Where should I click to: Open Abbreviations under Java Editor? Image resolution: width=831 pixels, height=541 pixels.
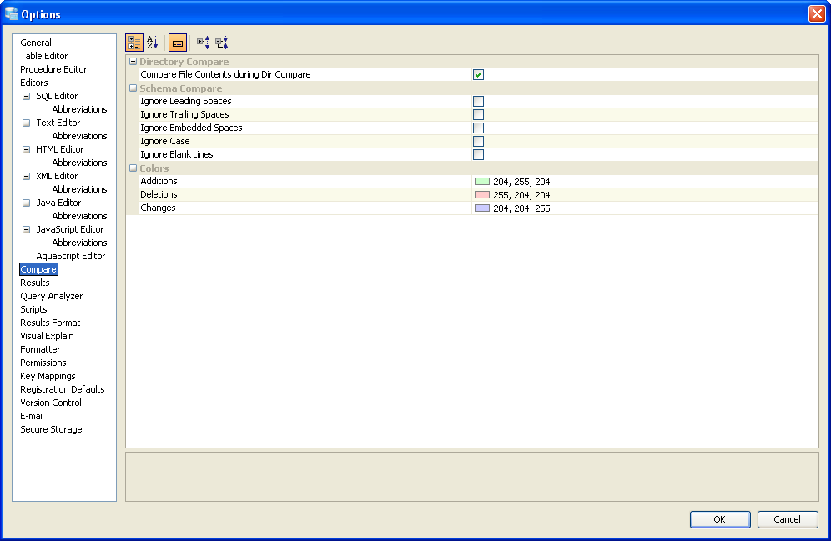tap(79, 216)
